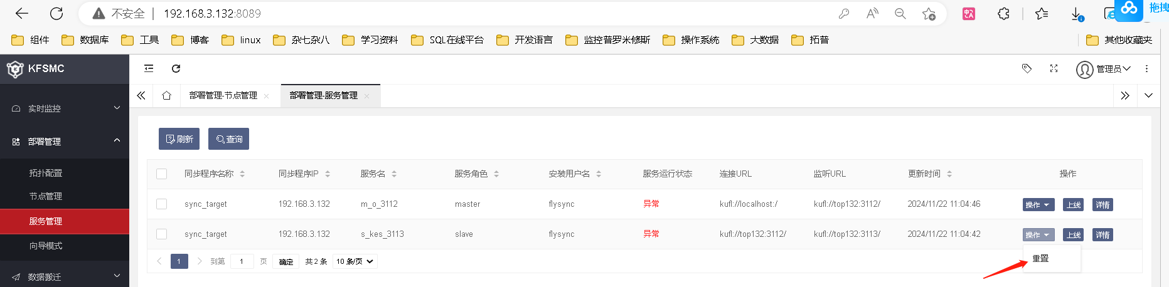Click the page refresh icon in the header
1169x287 pixels.
point(176,68)
